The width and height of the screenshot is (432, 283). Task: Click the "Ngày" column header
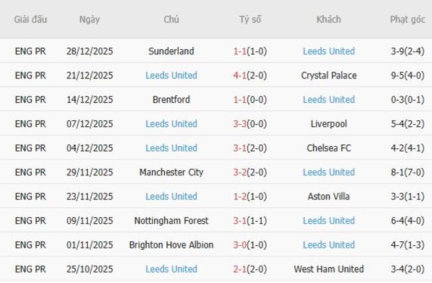90,19
